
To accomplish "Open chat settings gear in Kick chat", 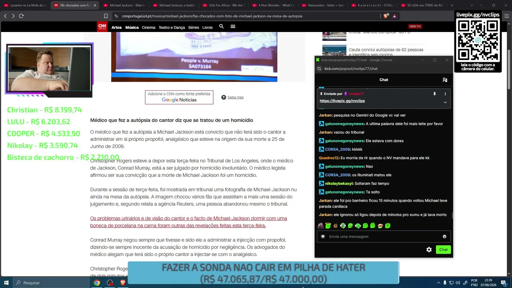I will [429, 250].
